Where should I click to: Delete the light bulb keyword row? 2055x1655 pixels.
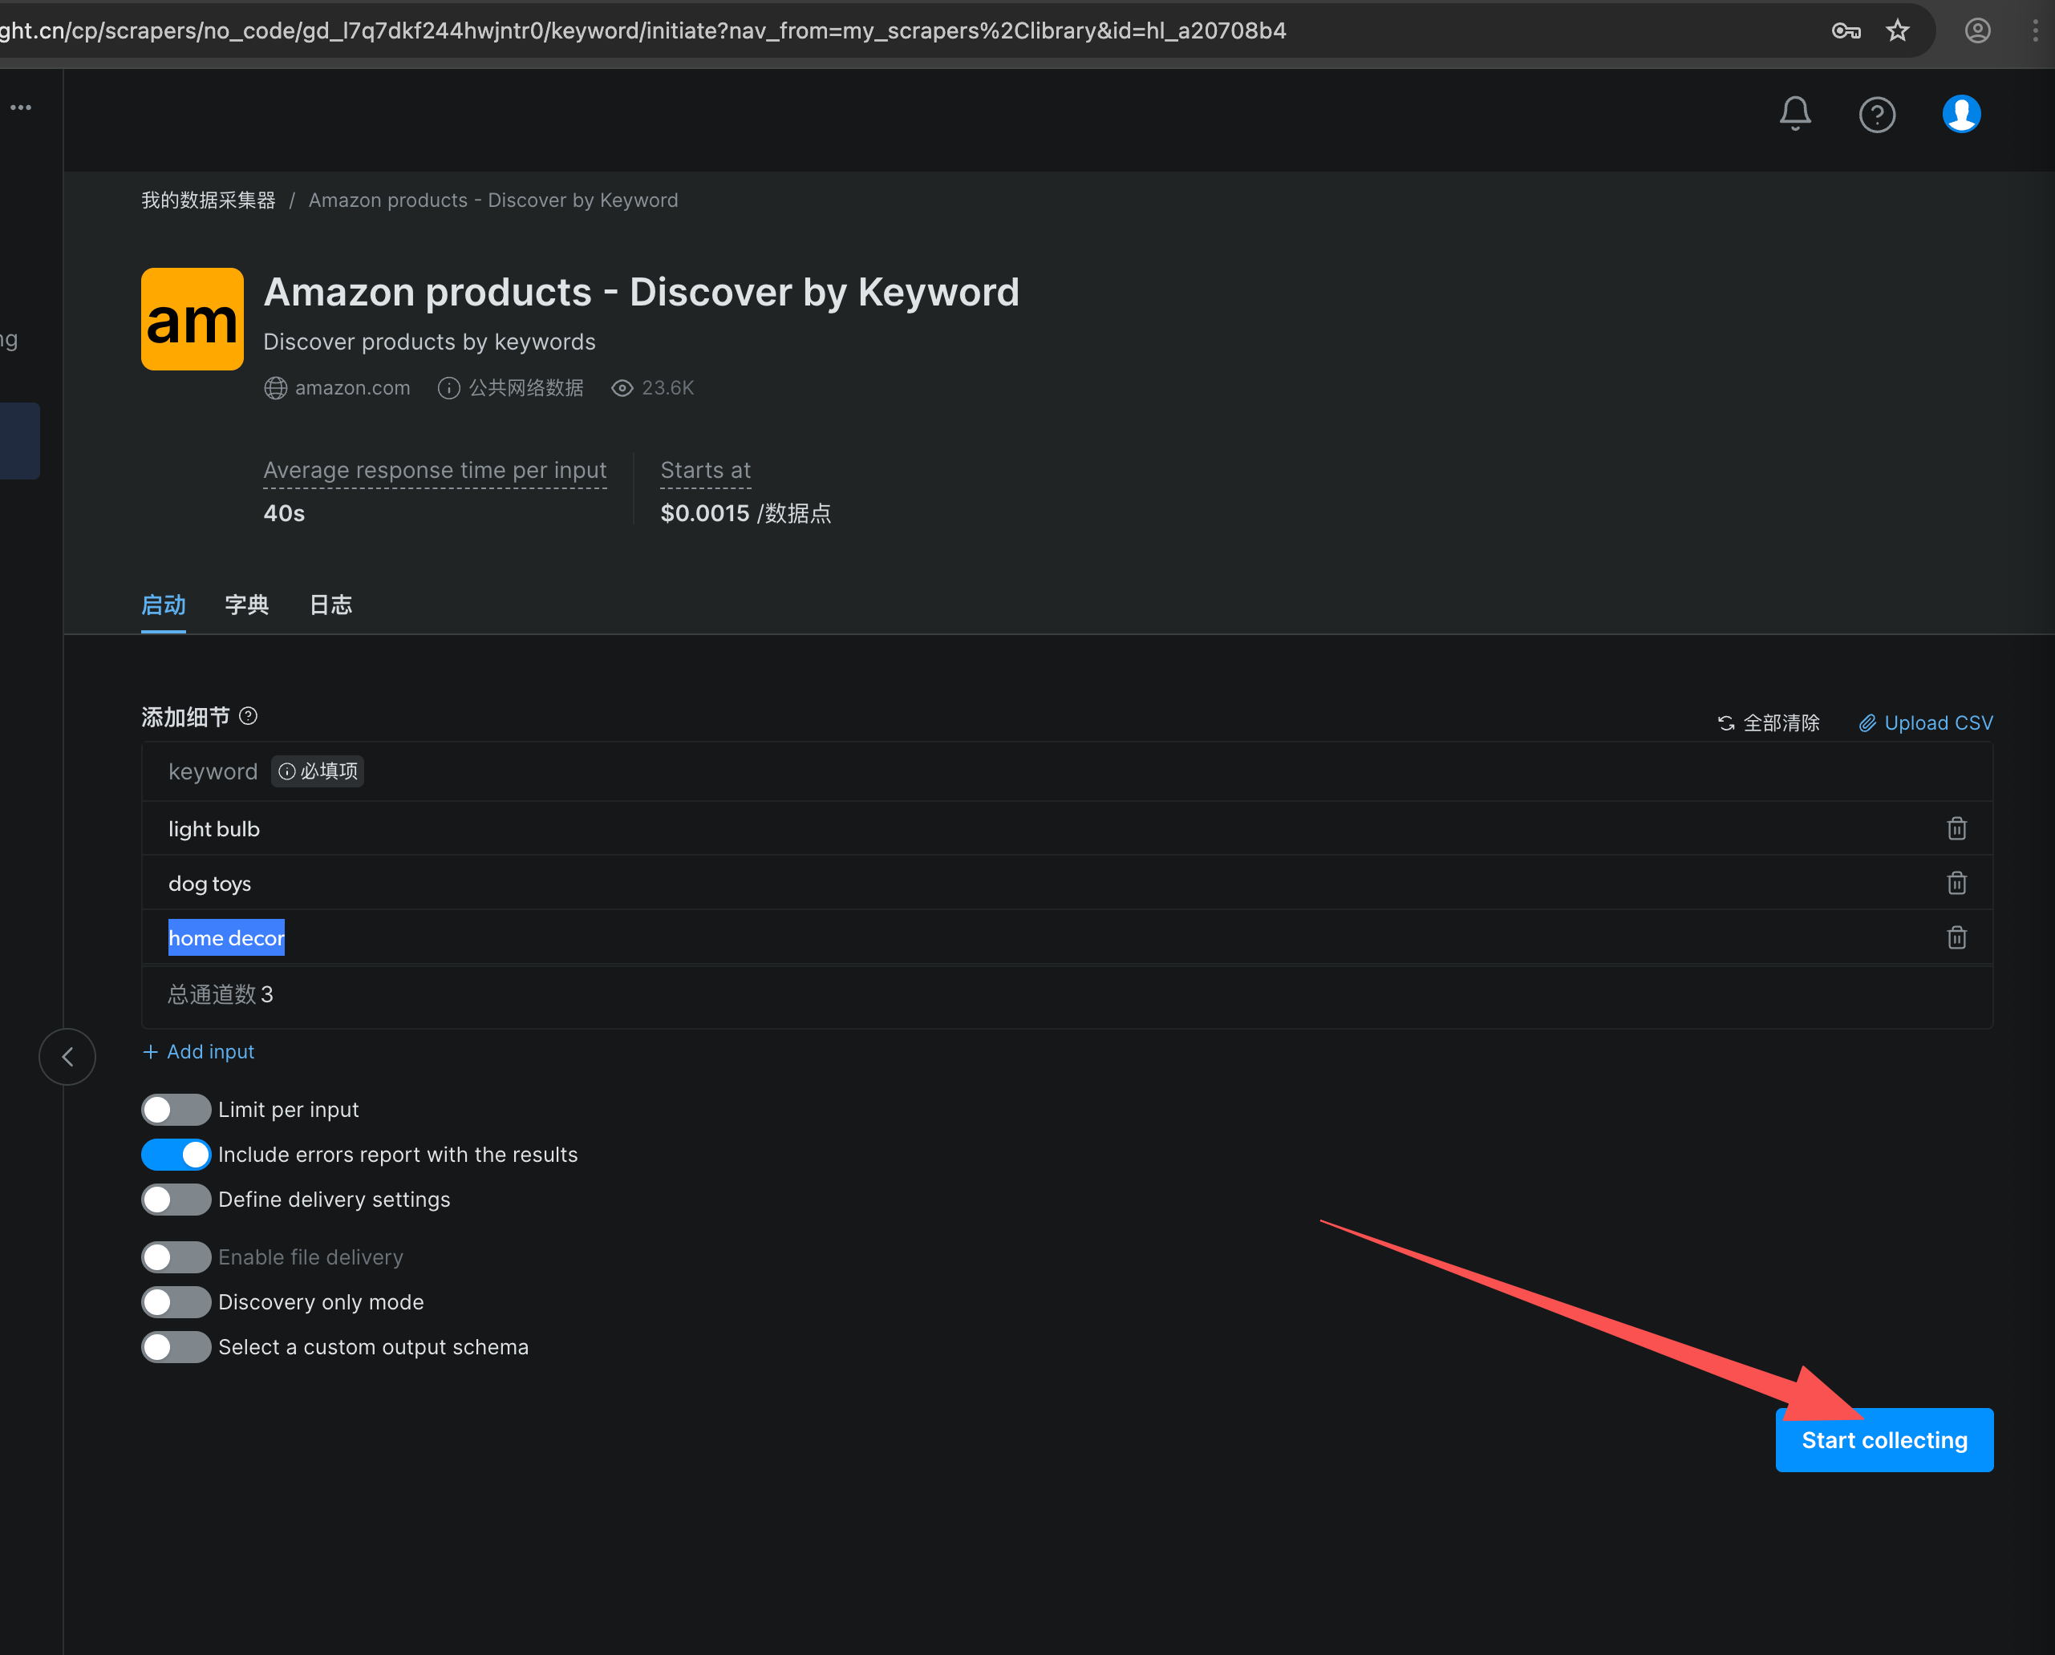click(1956, 828)
